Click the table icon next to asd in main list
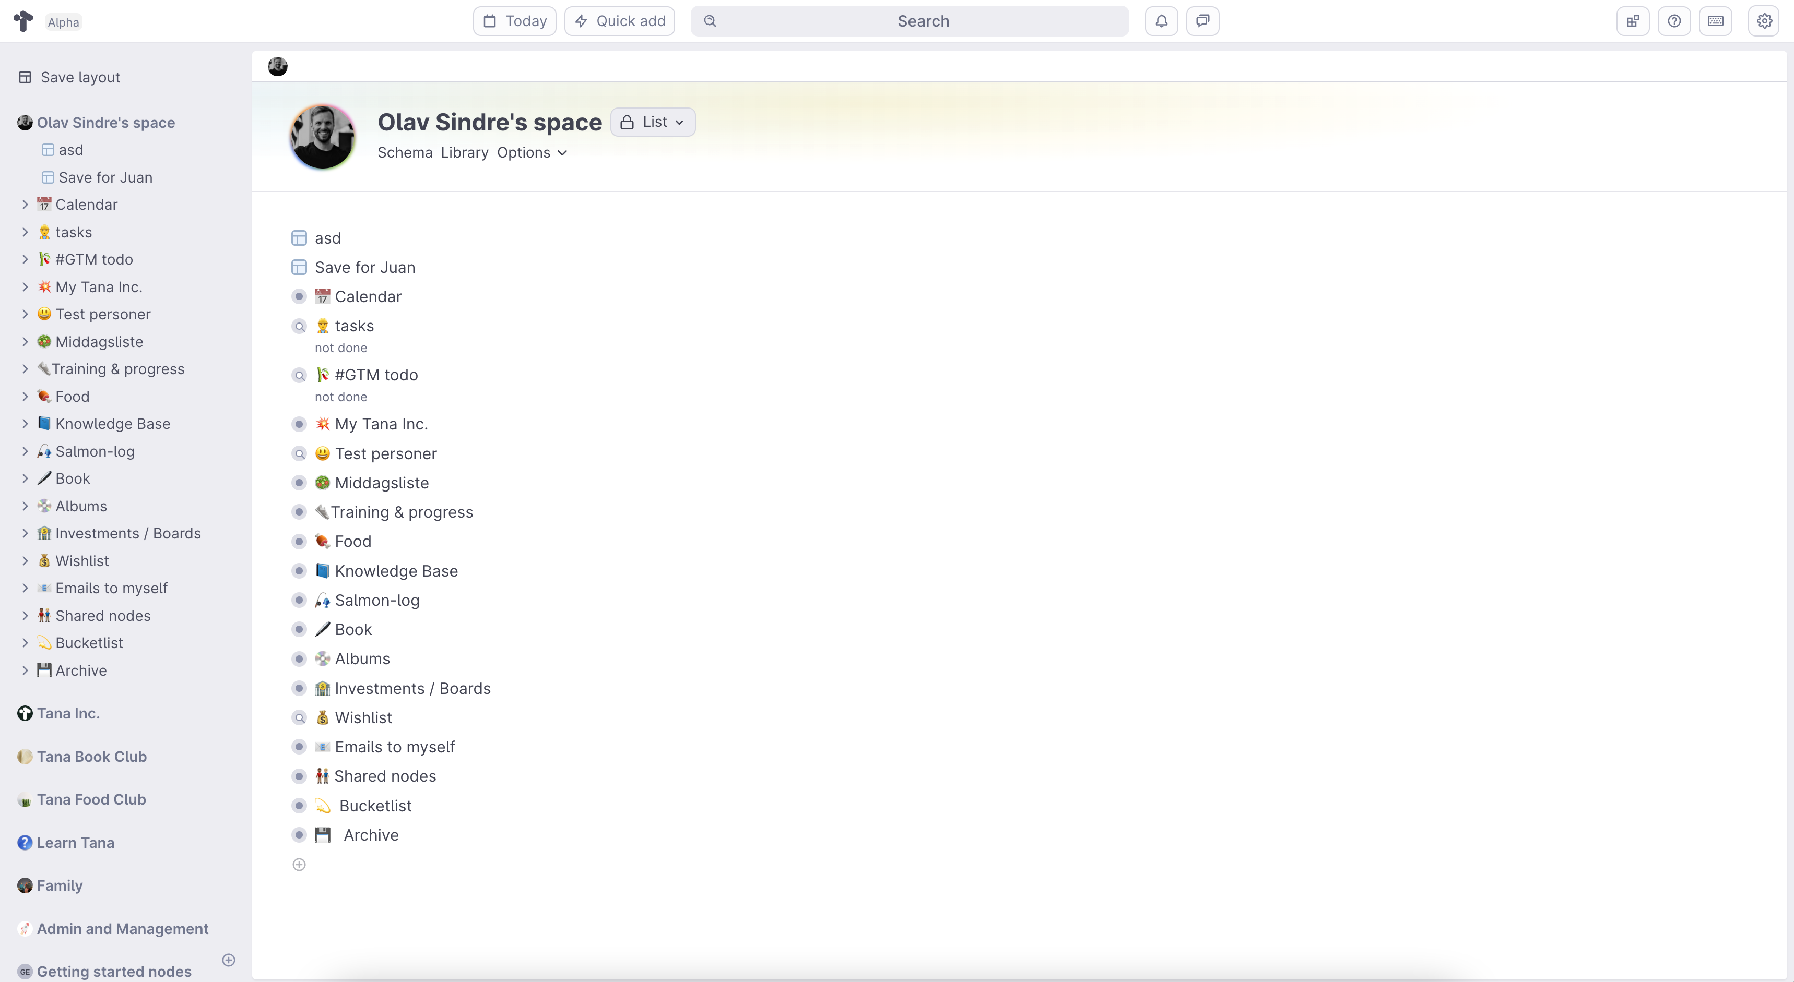The height and width of the screenshot is (982, 1794). (299, 238)
